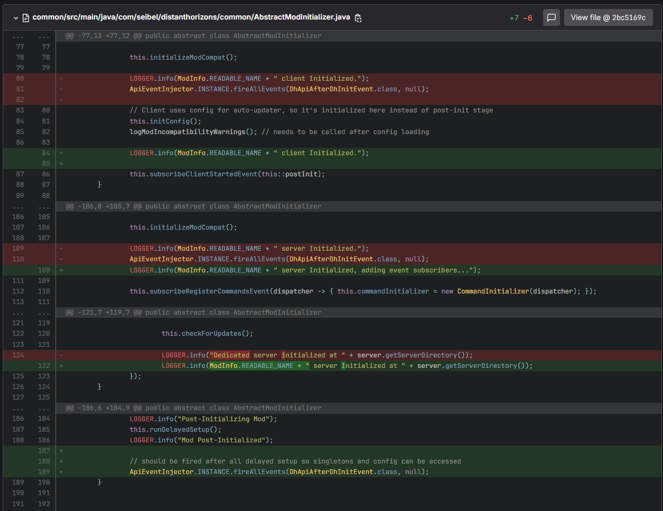663x511 pixels.
Task: Click the first this.initializeModCompat() line near line 78
Action: point(183,58)
